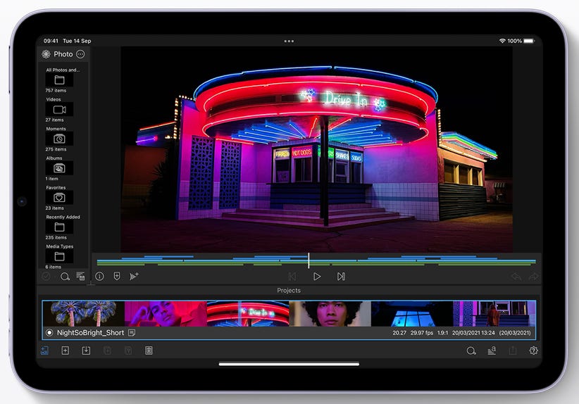Open the Recently Added folder
The image size is (579, 404).
(59, 227)
